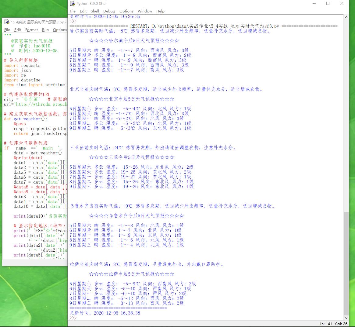This screenshot has height=327, width=355.
Task: Click 'import json' line in editor
Action: pyautogui.click(x=17, y=71)
